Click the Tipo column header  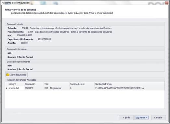tap(57, 84)
